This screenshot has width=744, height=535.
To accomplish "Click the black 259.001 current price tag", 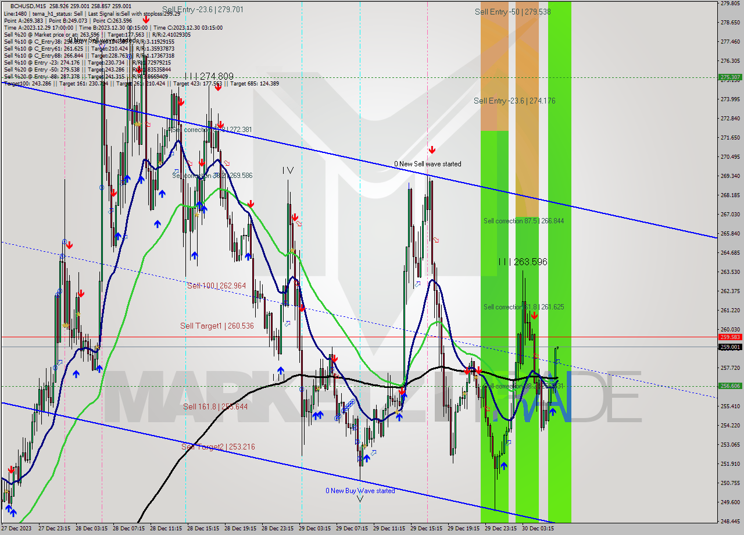I will coord(730,347).
